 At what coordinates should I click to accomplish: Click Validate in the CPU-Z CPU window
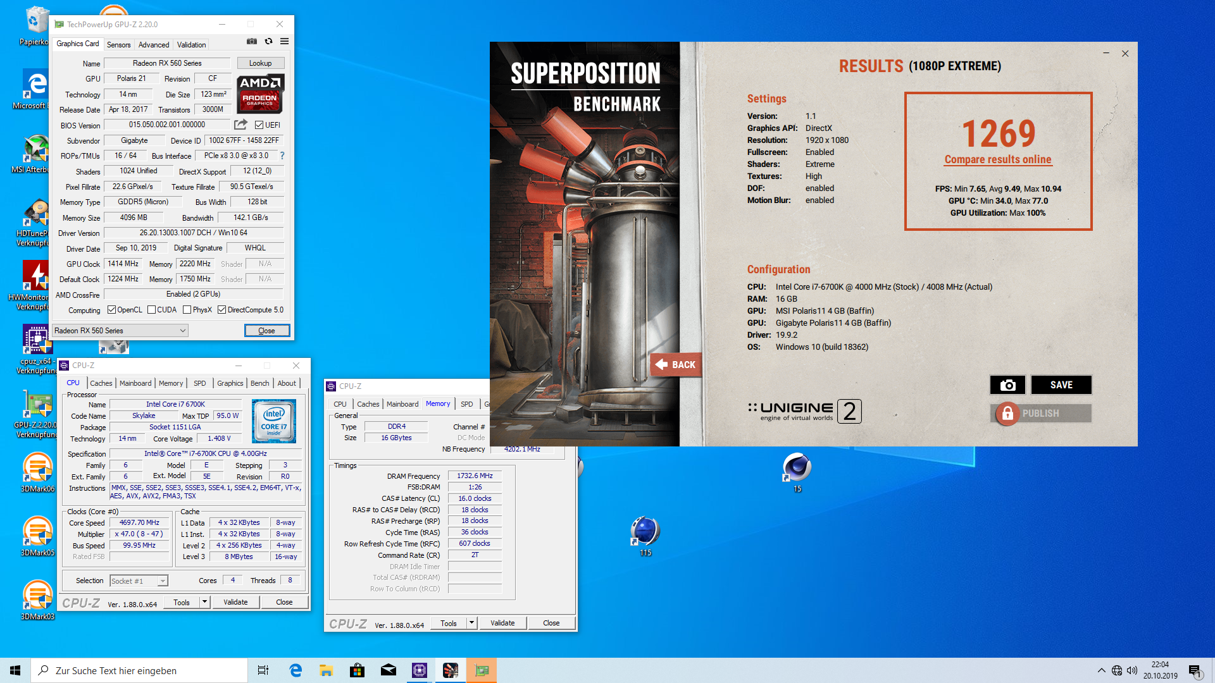(x=235, y=602)
